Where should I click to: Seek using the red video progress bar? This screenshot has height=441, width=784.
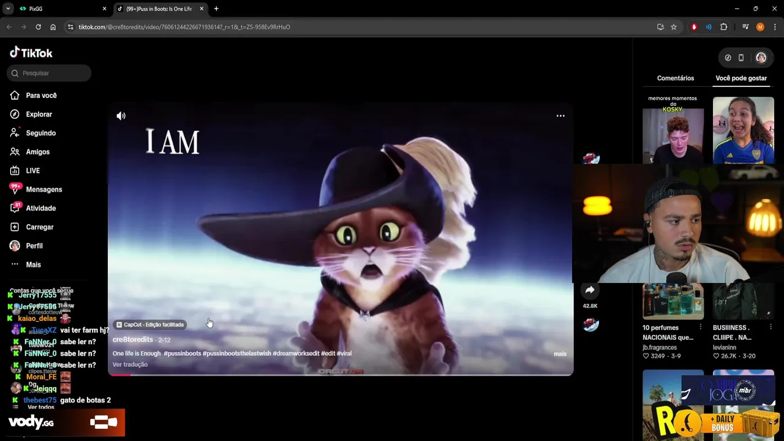(341, 374)
